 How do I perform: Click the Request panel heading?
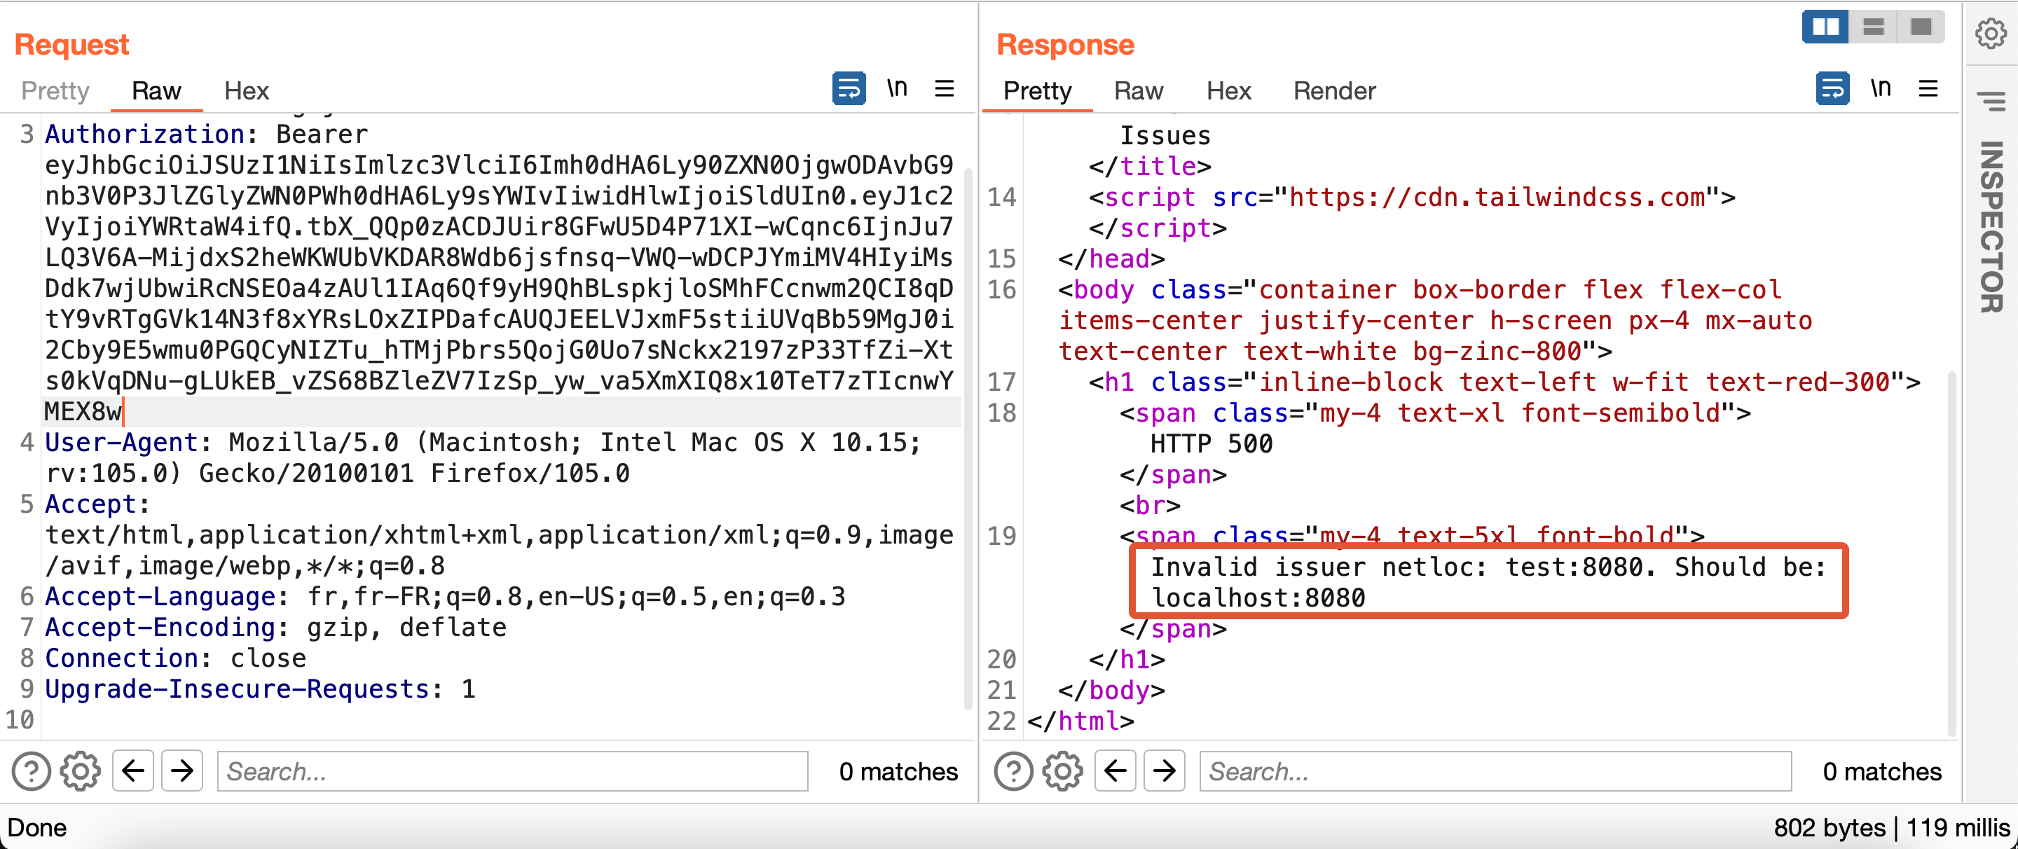pos(71,45)
